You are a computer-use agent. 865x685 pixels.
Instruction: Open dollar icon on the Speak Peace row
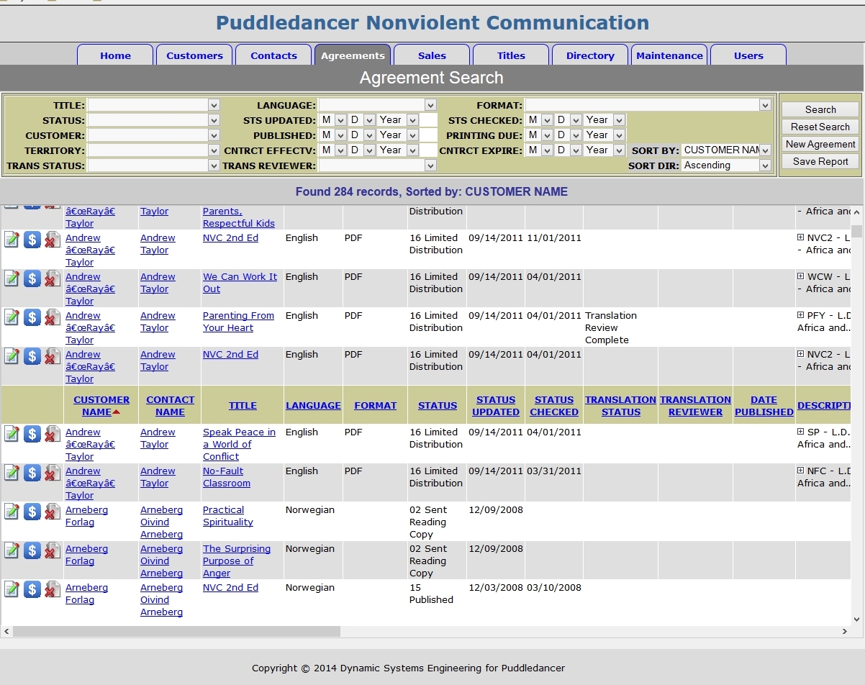(x=32, y=434)
